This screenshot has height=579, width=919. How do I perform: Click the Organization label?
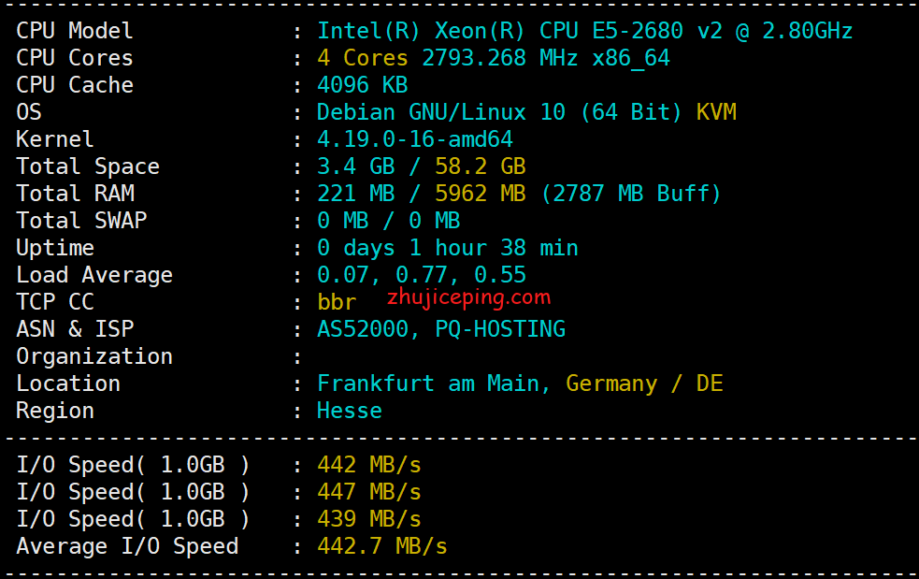[94, 356]
